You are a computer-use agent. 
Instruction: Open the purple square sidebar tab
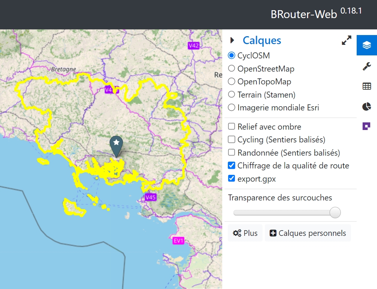366,126
